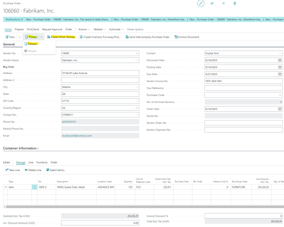Open the Order menu in Lines
The width and height of the screenshot is (284, 227).
[54, 162]
